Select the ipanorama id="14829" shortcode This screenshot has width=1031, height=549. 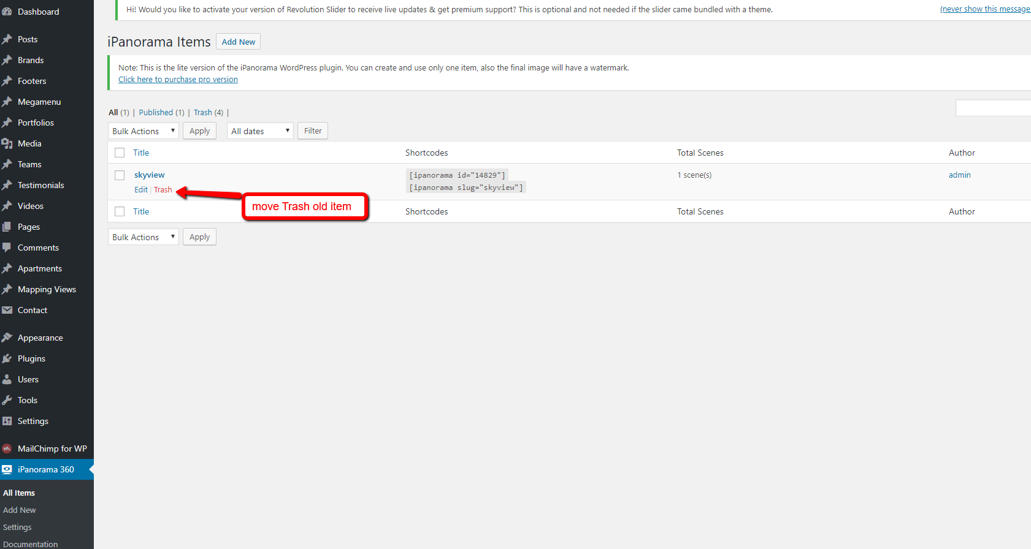pos(457,175)
